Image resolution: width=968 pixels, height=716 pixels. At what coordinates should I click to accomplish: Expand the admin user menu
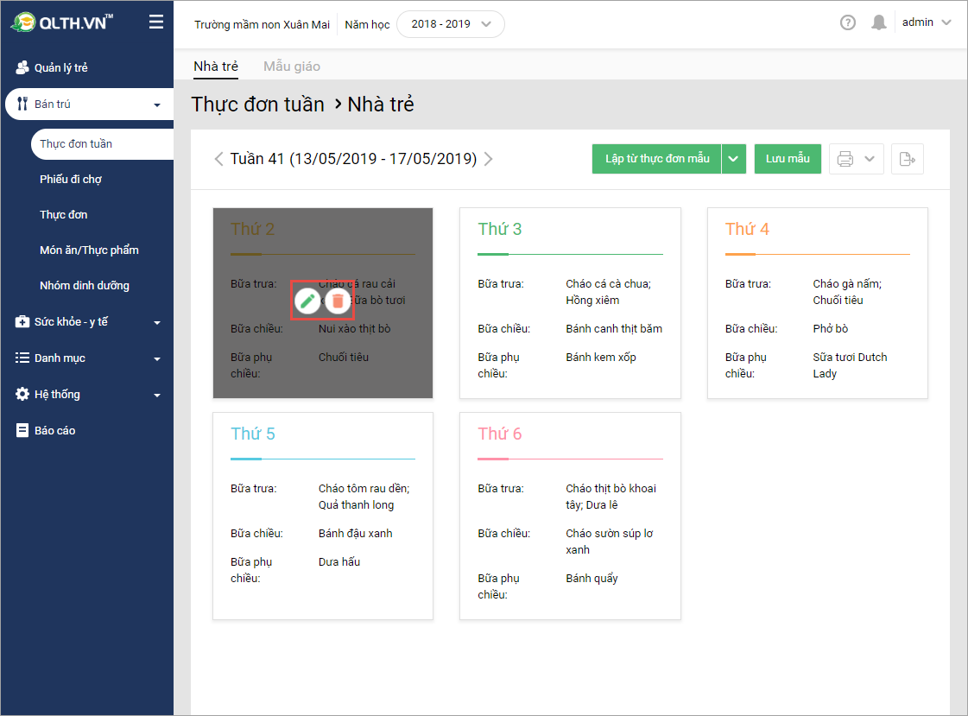click(927, 22)
